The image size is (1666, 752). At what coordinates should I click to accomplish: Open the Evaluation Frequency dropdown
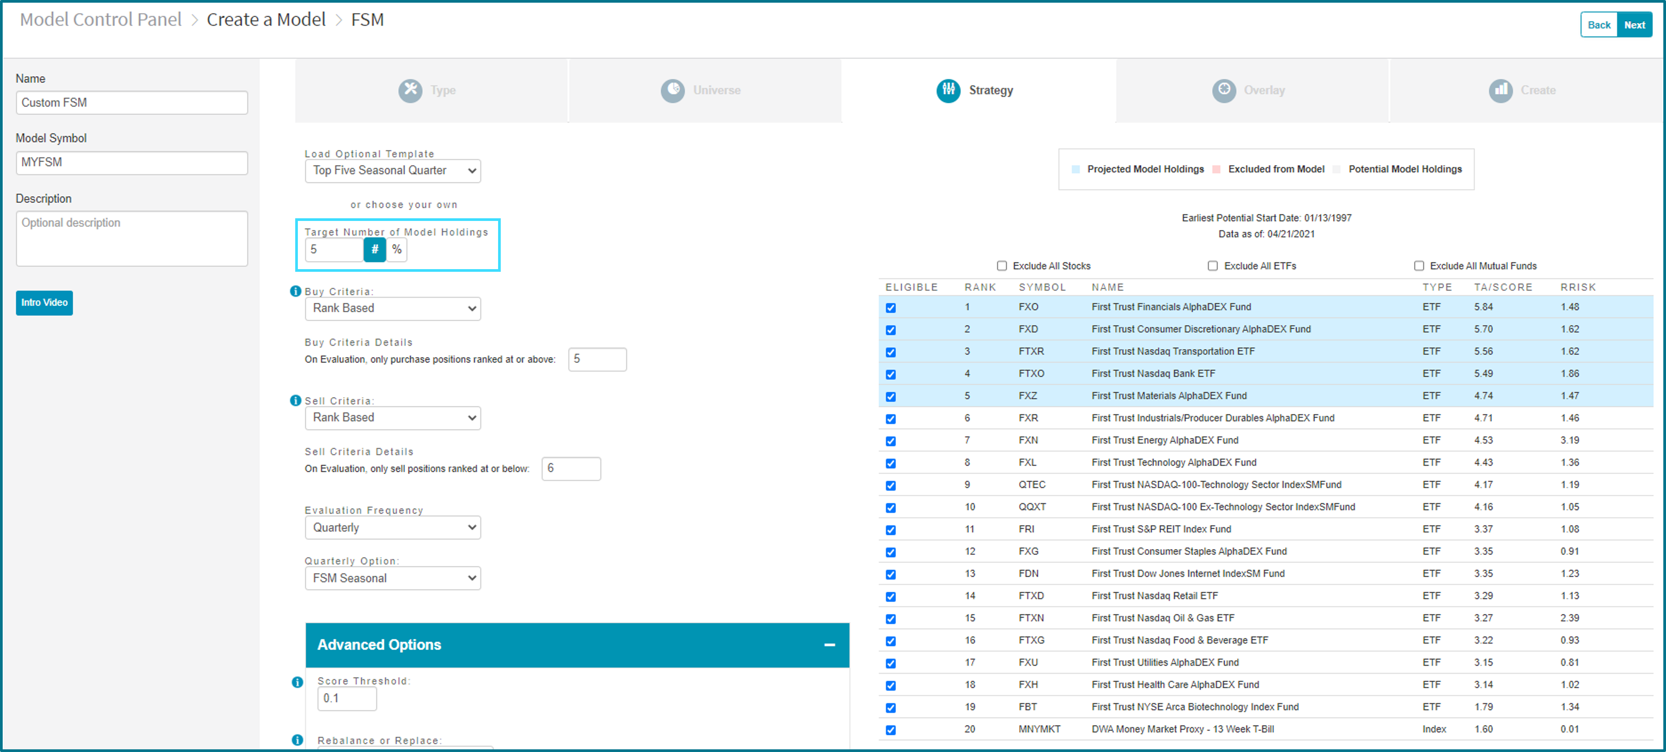[392, 527]
